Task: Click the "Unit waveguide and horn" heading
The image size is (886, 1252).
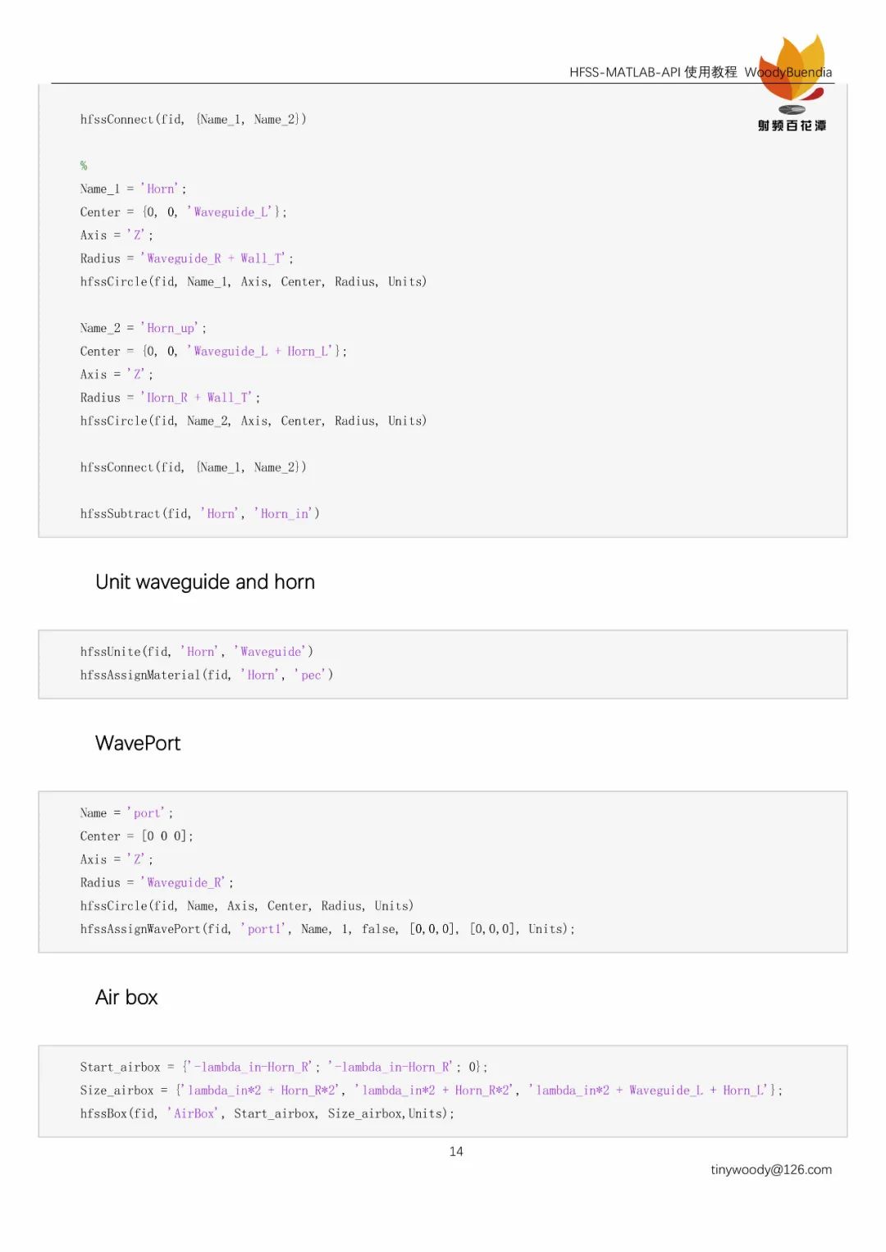Action: (x=205, y=582)
